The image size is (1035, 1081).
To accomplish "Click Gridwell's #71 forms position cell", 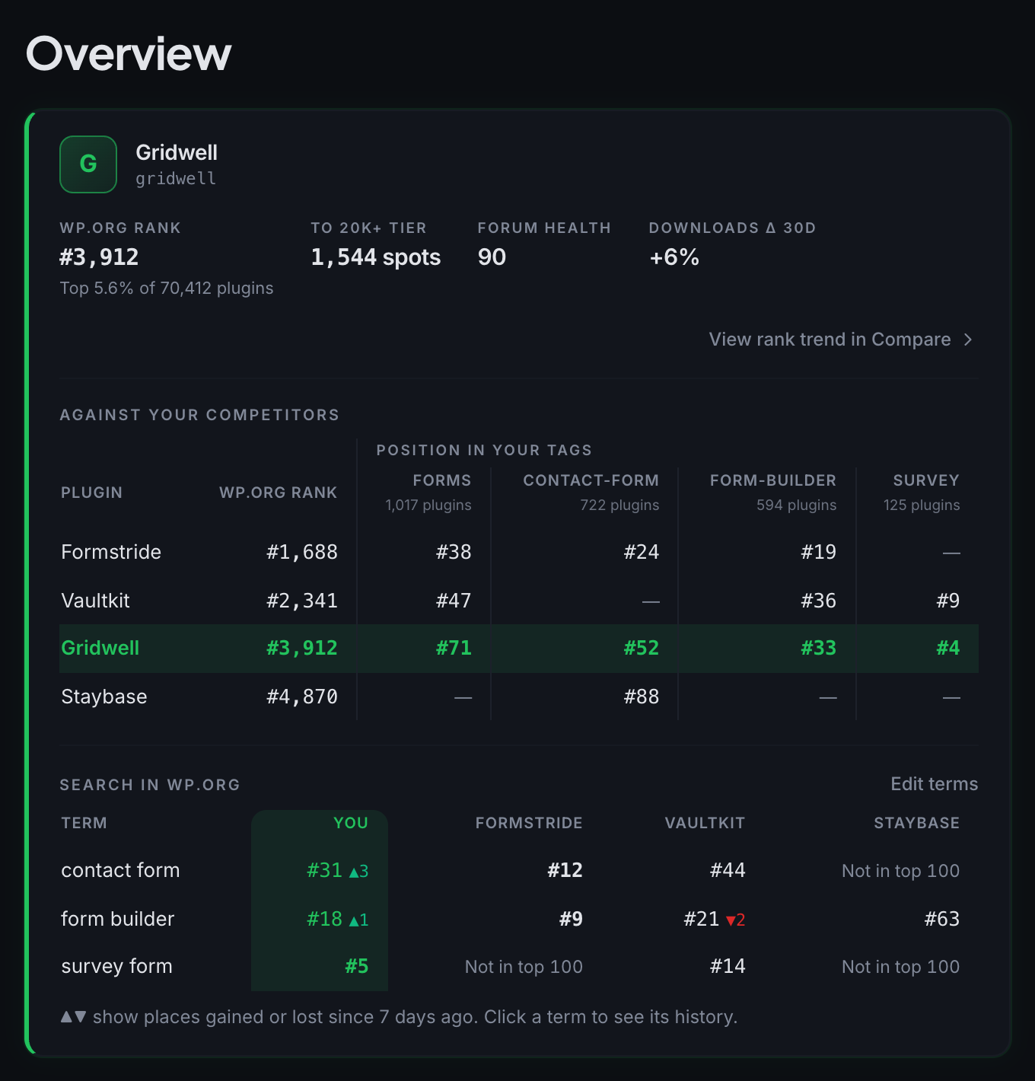I will [x=454, y=648].
